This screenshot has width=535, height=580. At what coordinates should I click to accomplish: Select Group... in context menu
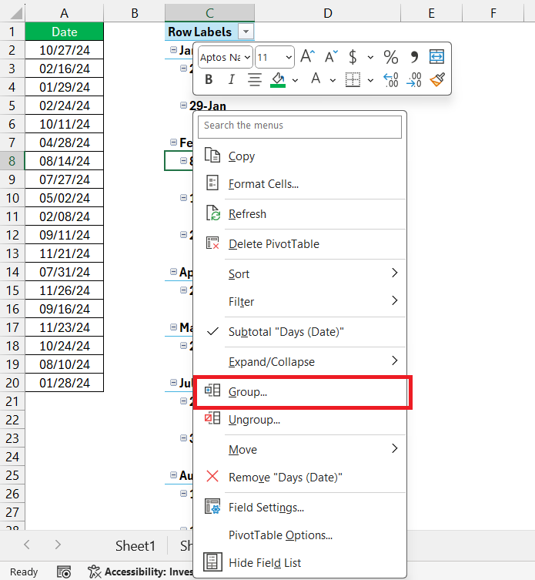pos(299,391)
